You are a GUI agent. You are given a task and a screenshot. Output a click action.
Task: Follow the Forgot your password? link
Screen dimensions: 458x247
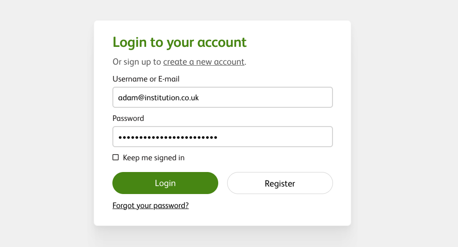click(150, 205)
